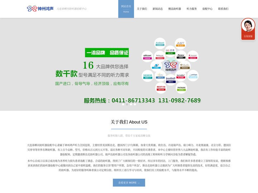Click the ABT brand logo circle
This screenshot has height=193, width=258.
tap(181, 44)
